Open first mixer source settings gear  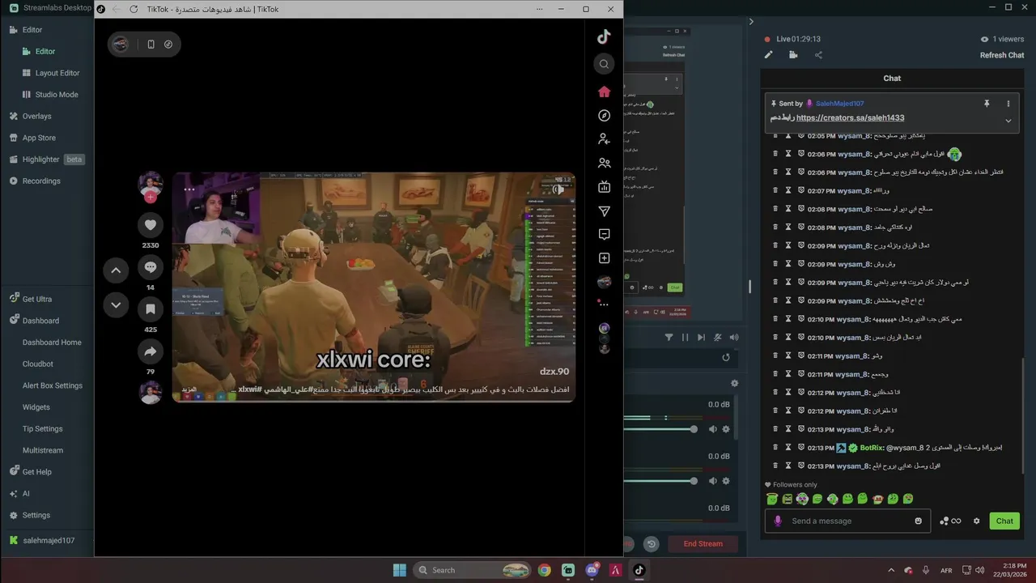coord(726,429)
